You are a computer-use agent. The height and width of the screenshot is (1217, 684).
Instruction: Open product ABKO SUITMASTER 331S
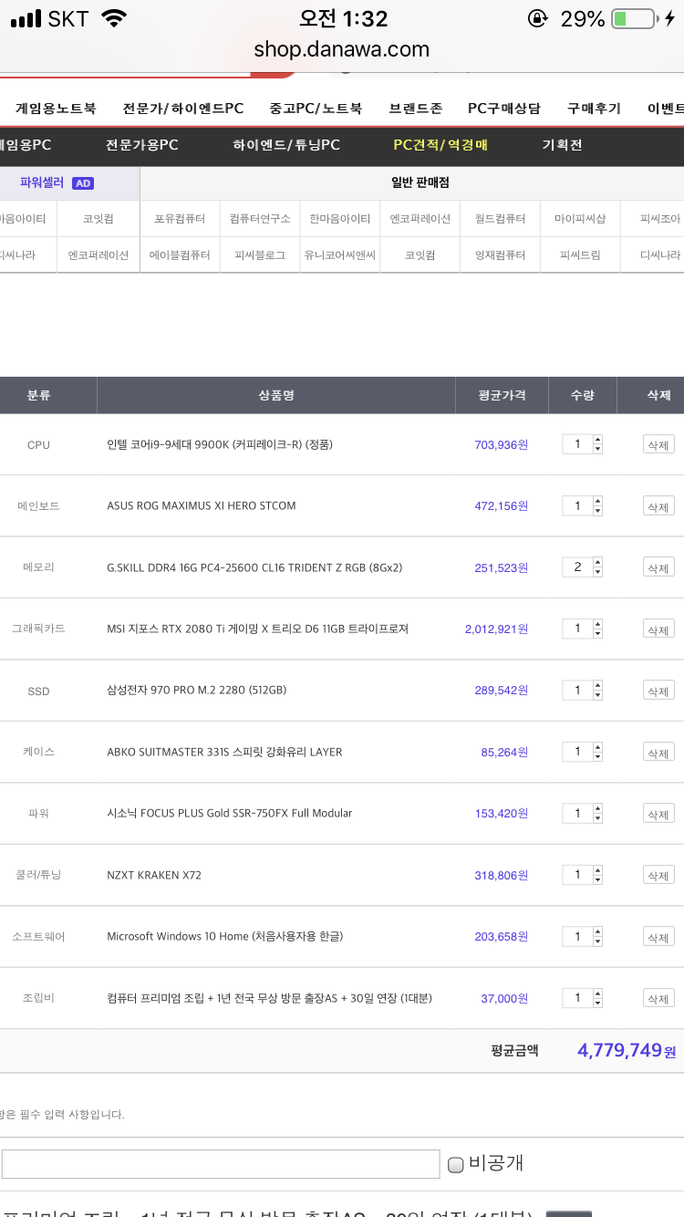coord(224,753)
